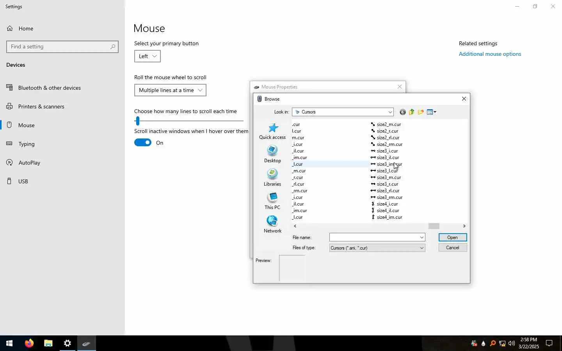Select the size2_r.cur cursor file
This screenshot has height=351, width=562.
point(384,131)
